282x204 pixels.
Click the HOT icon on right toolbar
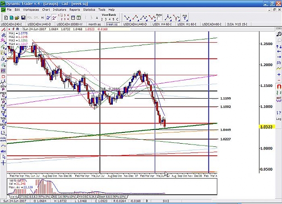[x=279, y=99]
